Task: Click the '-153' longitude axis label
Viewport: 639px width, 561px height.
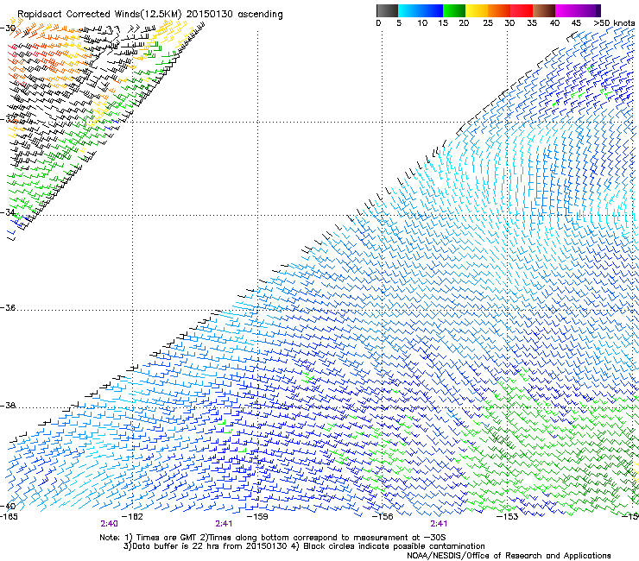Action: (507, 517)
